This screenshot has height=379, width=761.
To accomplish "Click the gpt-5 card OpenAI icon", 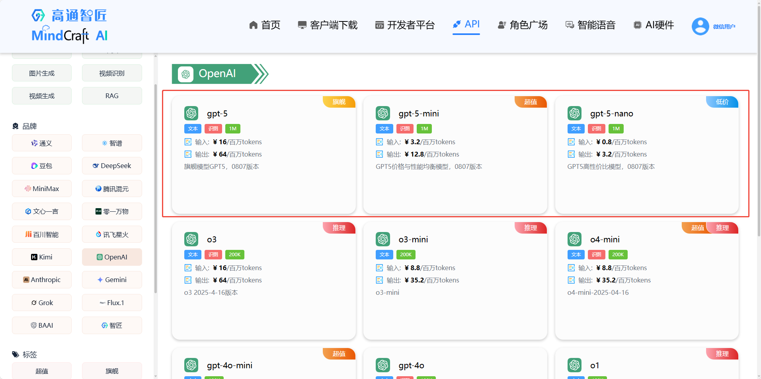I will 191,113.
